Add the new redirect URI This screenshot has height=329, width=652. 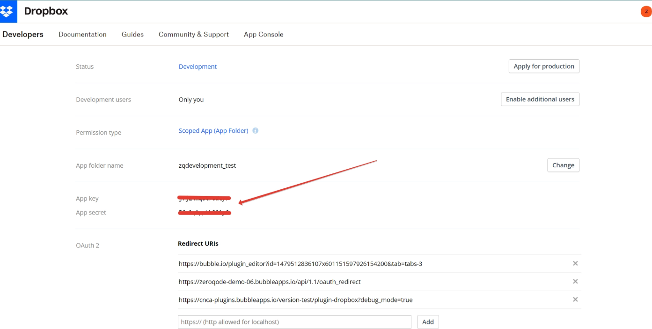[428, 322]
